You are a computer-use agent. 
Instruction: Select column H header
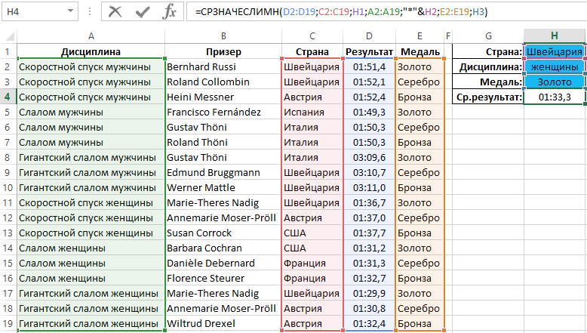pos(555,35)
